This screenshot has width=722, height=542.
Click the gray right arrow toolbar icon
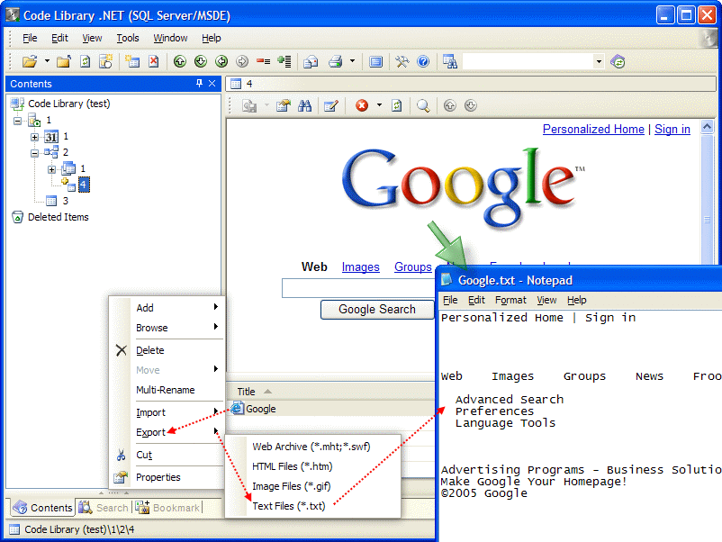tap(242, 61)
